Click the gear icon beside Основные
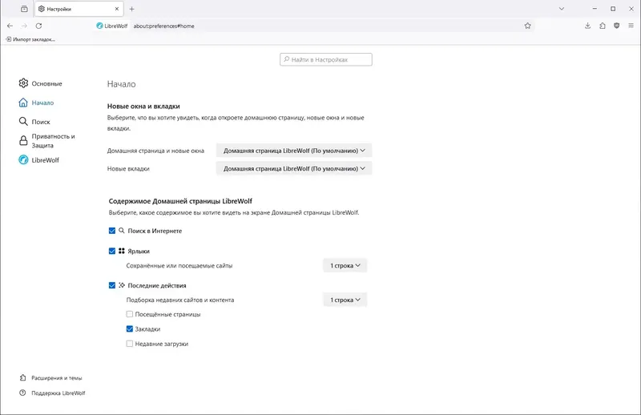This screenshot has width=641, height=415. 23,83
